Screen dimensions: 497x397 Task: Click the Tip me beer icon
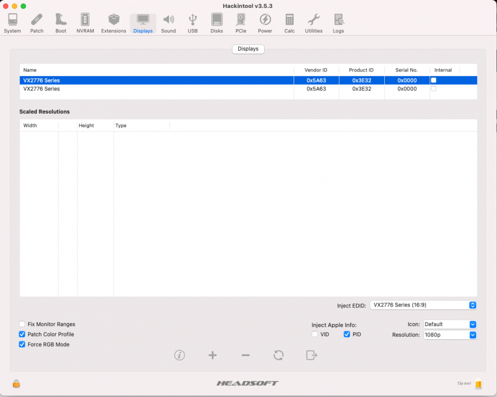click(x=478, y=384)
